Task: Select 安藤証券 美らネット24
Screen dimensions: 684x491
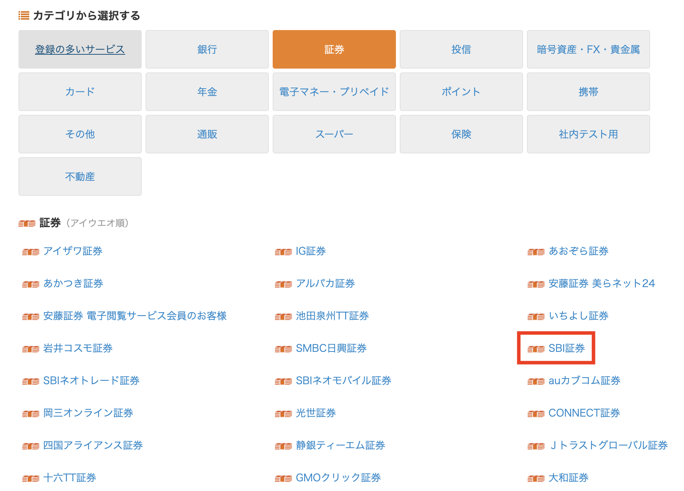Action: (x=602, y=284)
